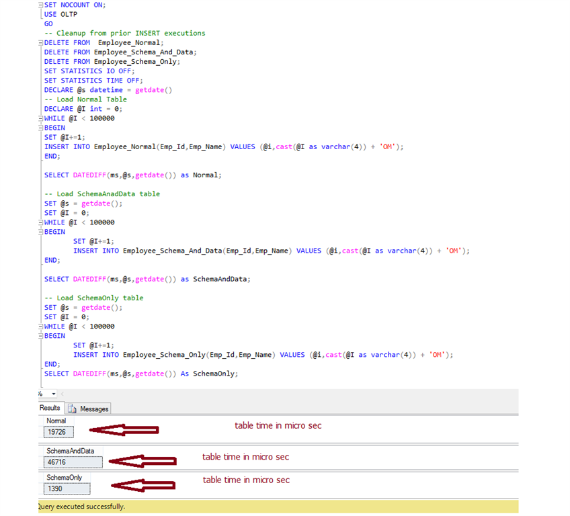
Task: Select the SchemaOnly result cell 1390
Action: click(67, 488)
